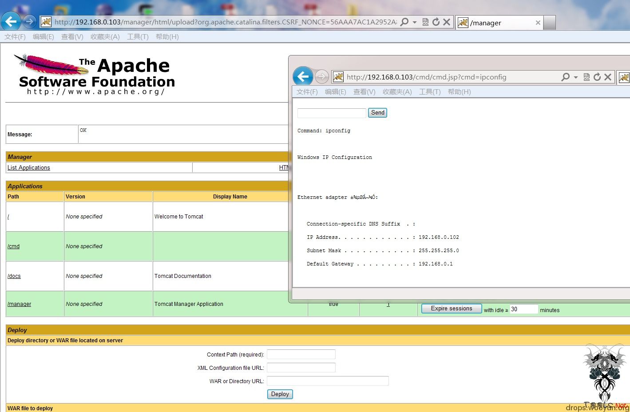The width and height of the screenshot is (630, 412).
Task: Open 文件(F) menu in main window
Action: [x=15, y=37]
